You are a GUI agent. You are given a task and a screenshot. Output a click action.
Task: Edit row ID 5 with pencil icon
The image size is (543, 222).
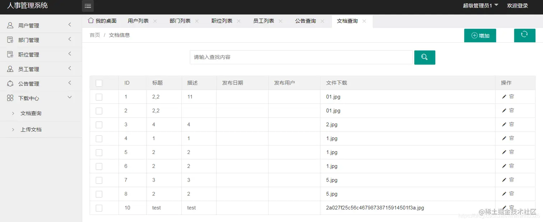[504, 152]
